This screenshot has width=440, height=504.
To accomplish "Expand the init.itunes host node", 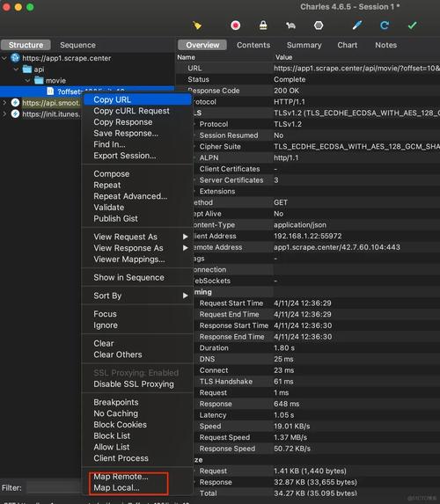I will click(4, 113).
